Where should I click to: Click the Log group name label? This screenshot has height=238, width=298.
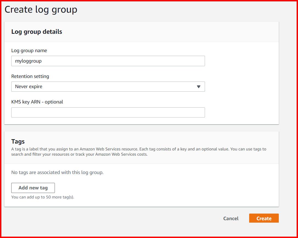click(29, 51)
